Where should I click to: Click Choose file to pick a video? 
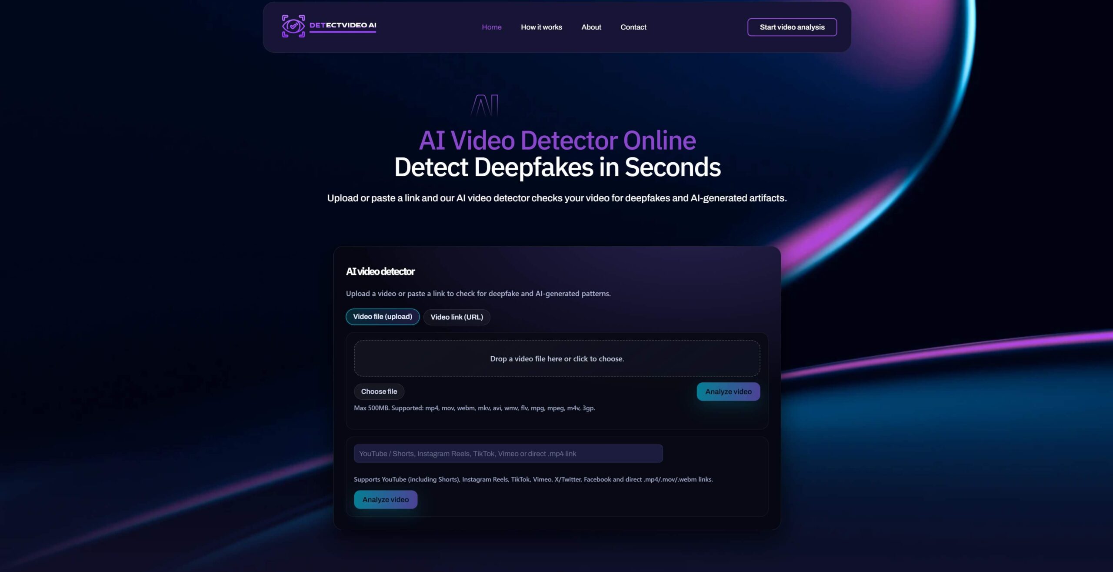(x=379, y=391)
